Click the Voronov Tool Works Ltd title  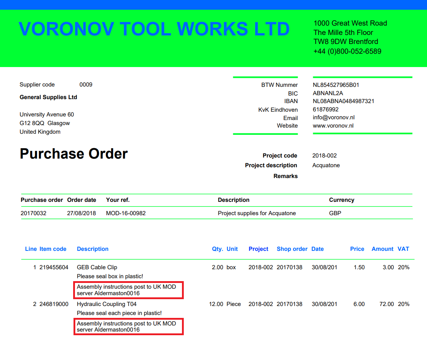tap(154, 29)
